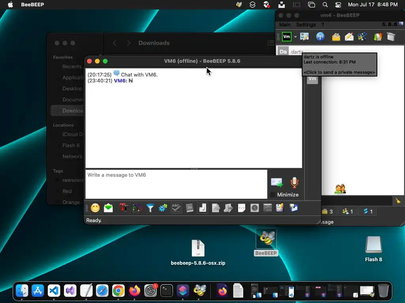Open Spotlight search in menu bar

click(325, 5)
